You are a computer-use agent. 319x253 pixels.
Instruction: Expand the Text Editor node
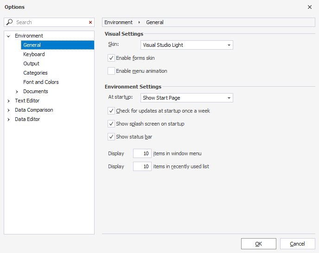[8, 101]
